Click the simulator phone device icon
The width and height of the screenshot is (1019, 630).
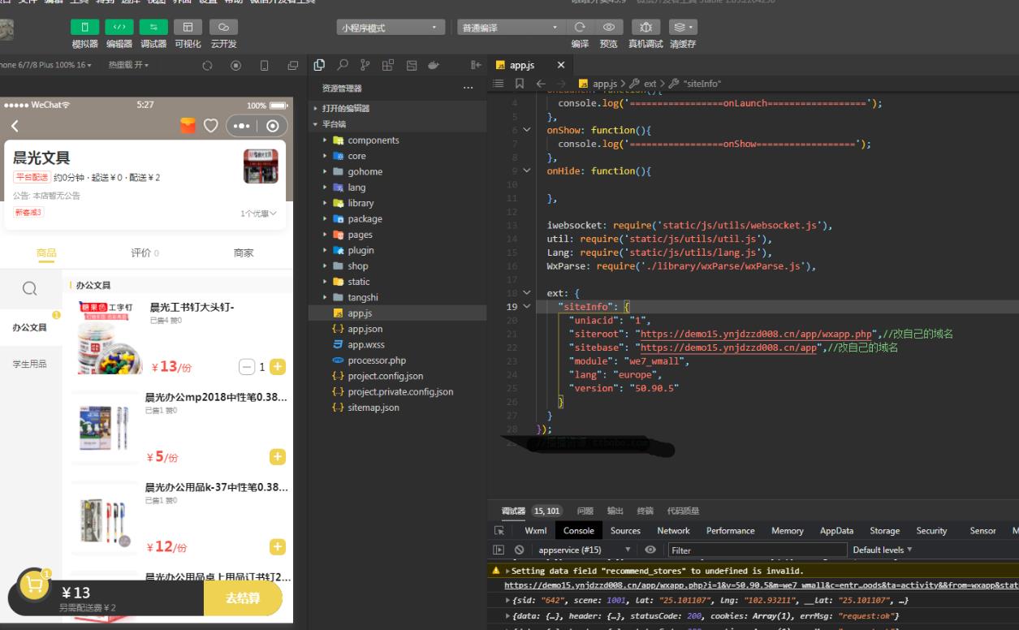pos(265,65)
